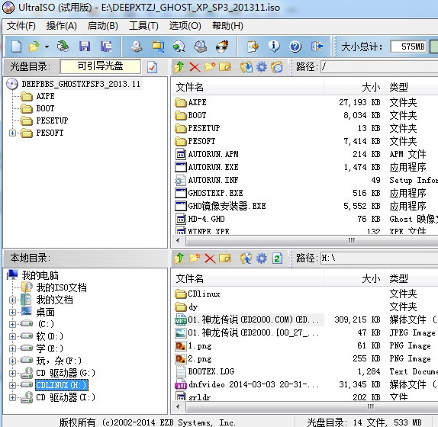Select AUTORUN.EXE in disc file list
Viewport: 438px width, 427px height.
(213, 167)
